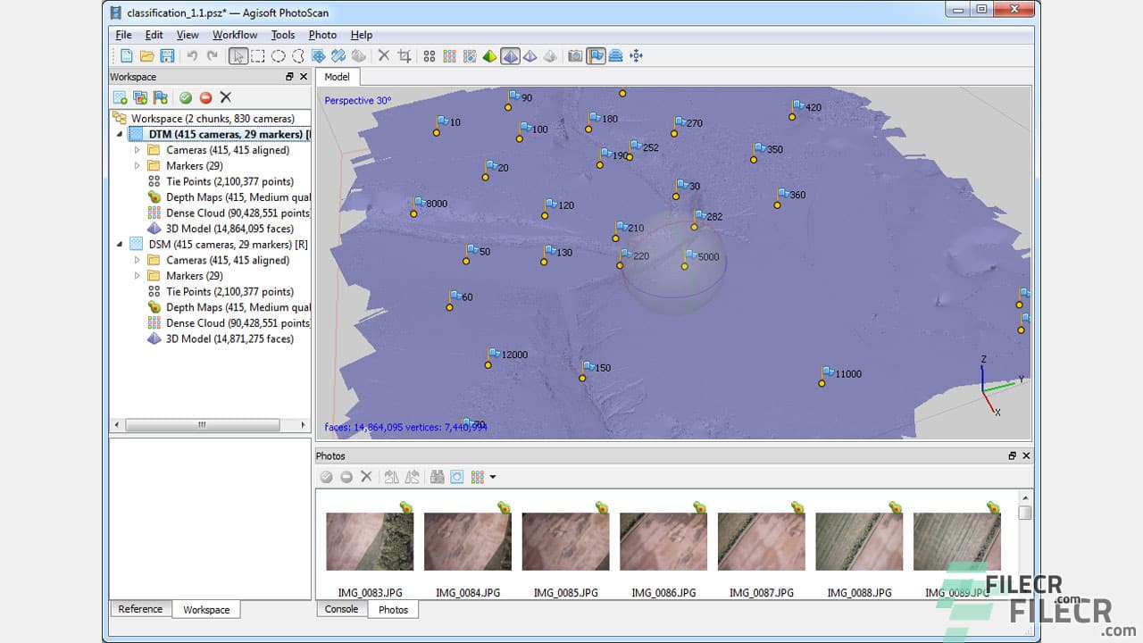
Task: Enable selected cameras with the green check
Action: click(186, 97)
